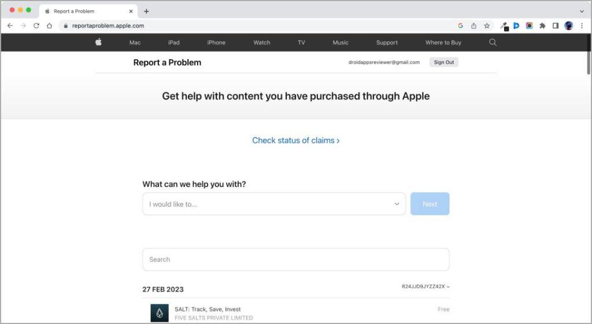Click FIVE SALTS PRIVATE LIMITED text
This screenshot has width=592, height=324.
point(214,318)
